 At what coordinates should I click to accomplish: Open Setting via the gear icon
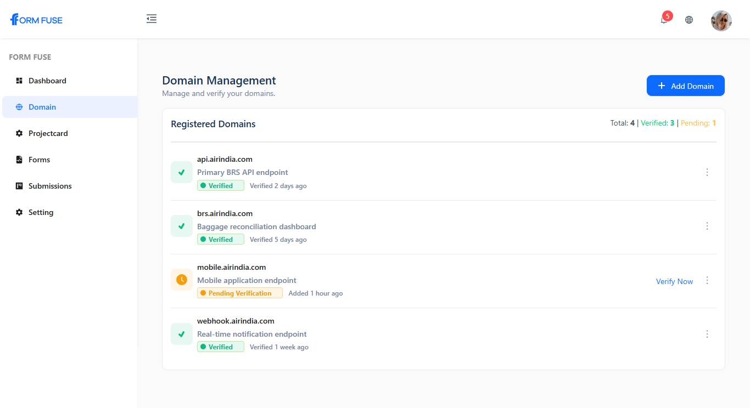[18, 212]
